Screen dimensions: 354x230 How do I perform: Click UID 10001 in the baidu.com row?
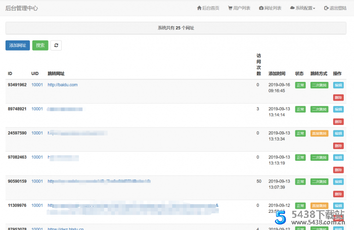tap(37, 85)
